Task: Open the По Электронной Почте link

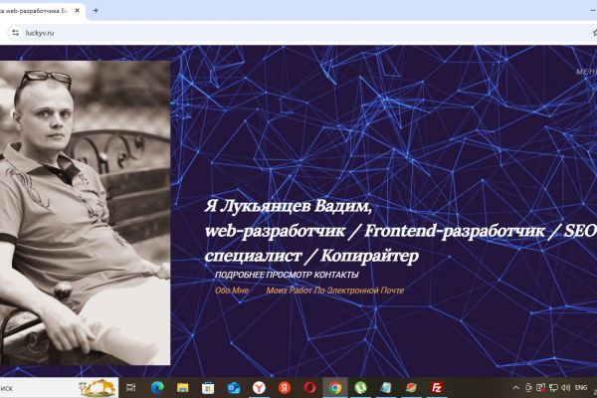Action: [358, 291]
